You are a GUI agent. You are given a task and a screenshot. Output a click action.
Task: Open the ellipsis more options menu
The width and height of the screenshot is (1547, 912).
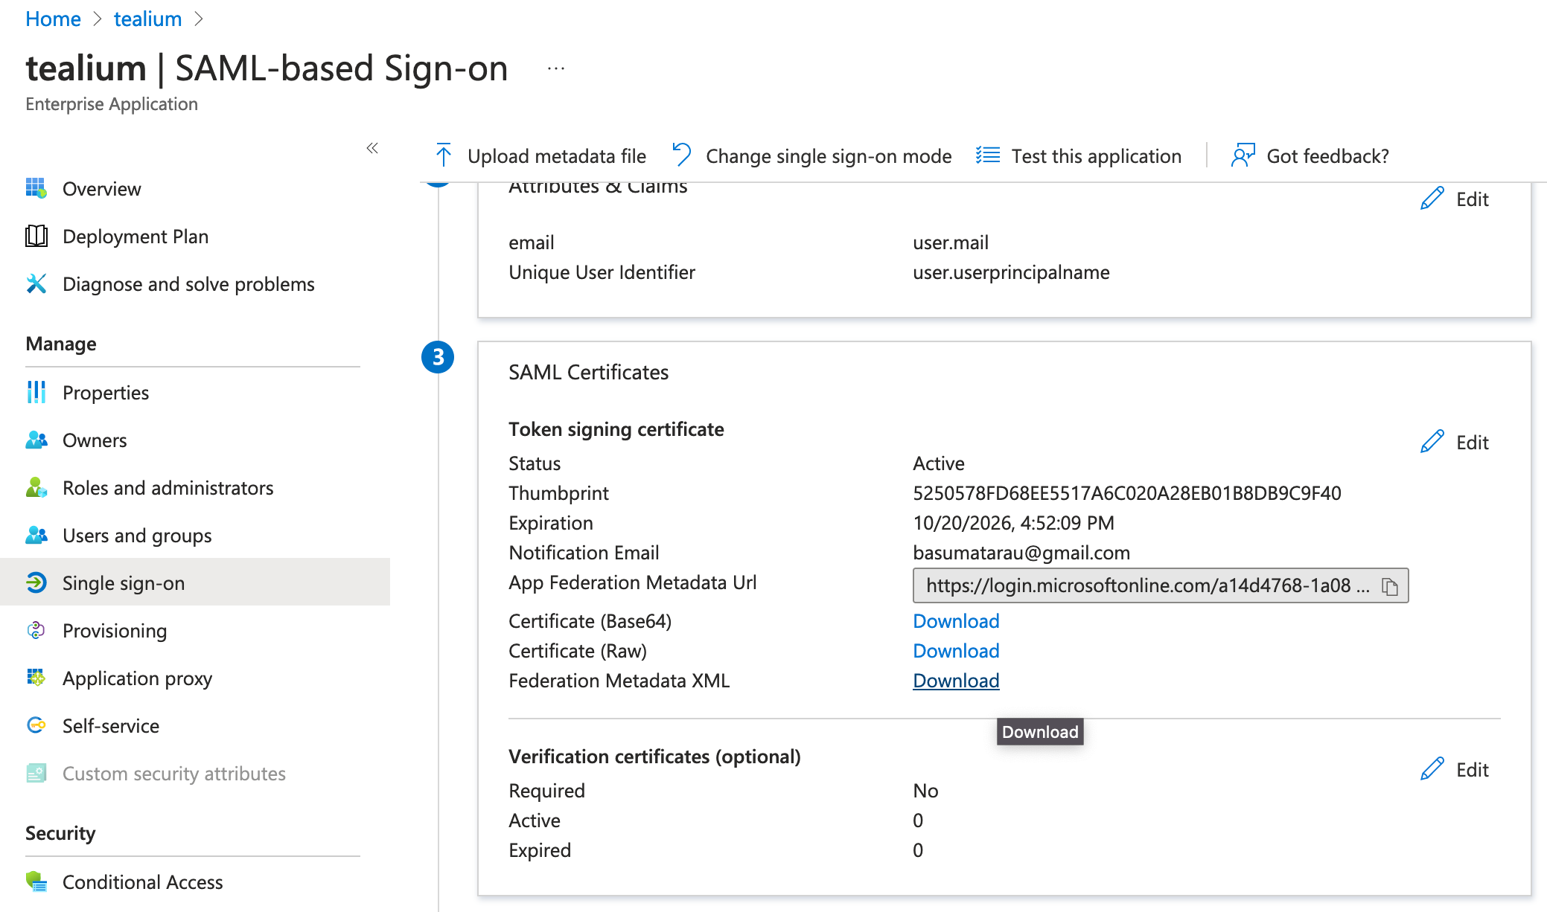tap(556, 68)
